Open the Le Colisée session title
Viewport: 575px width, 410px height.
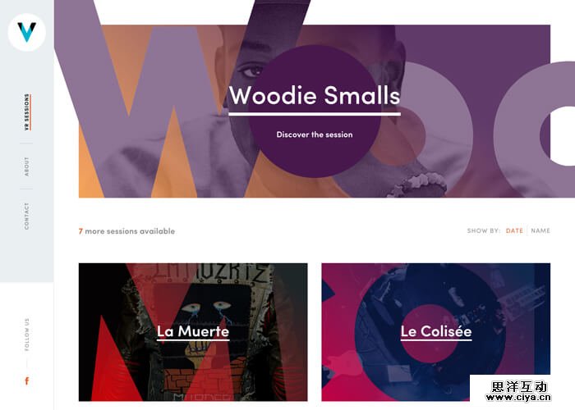436,331
